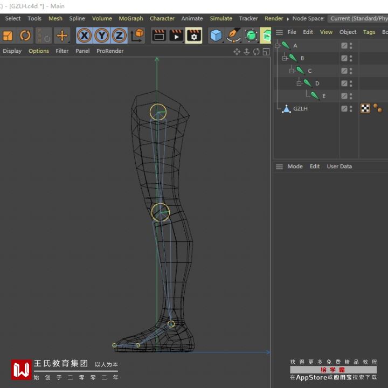Select joint B in Object Manager
This screenshot has width=388, height=388.
pyautogui.click(x=302, y=58)
